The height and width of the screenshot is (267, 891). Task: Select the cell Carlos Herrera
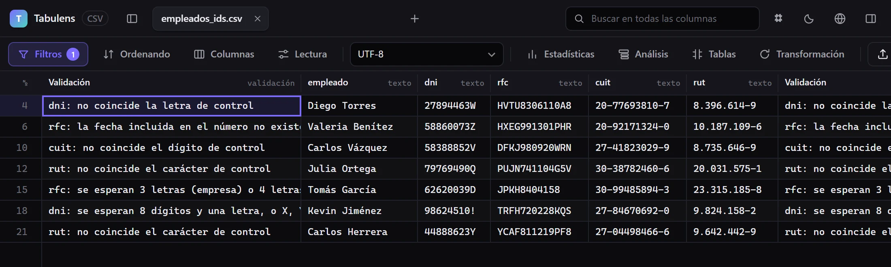click(359, 232)
